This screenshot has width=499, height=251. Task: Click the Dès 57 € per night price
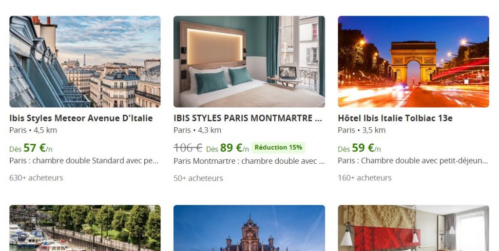point(31,148)
